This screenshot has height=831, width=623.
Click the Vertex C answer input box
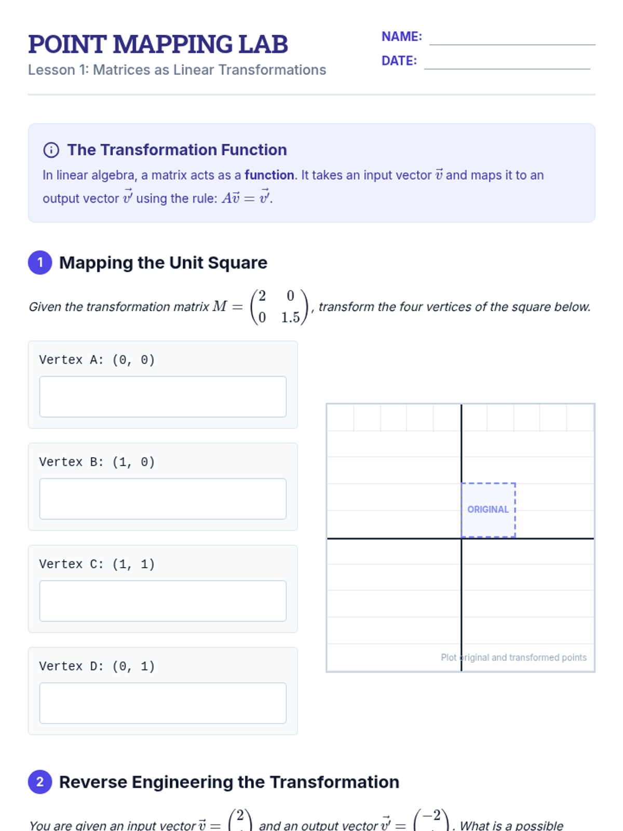(x=163, y=601)
